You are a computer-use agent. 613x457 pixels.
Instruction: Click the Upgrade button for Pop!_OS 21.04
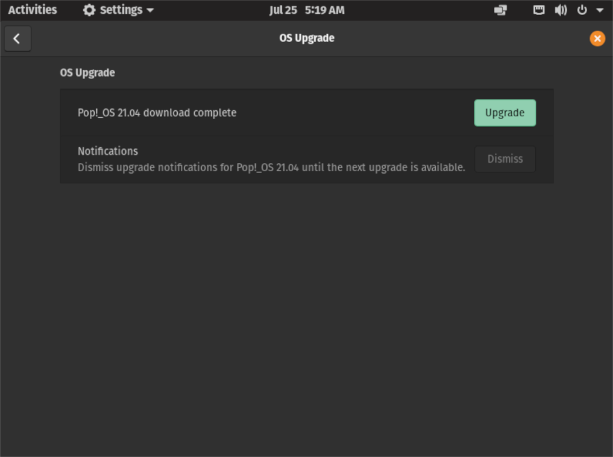[x=505, y=113]
